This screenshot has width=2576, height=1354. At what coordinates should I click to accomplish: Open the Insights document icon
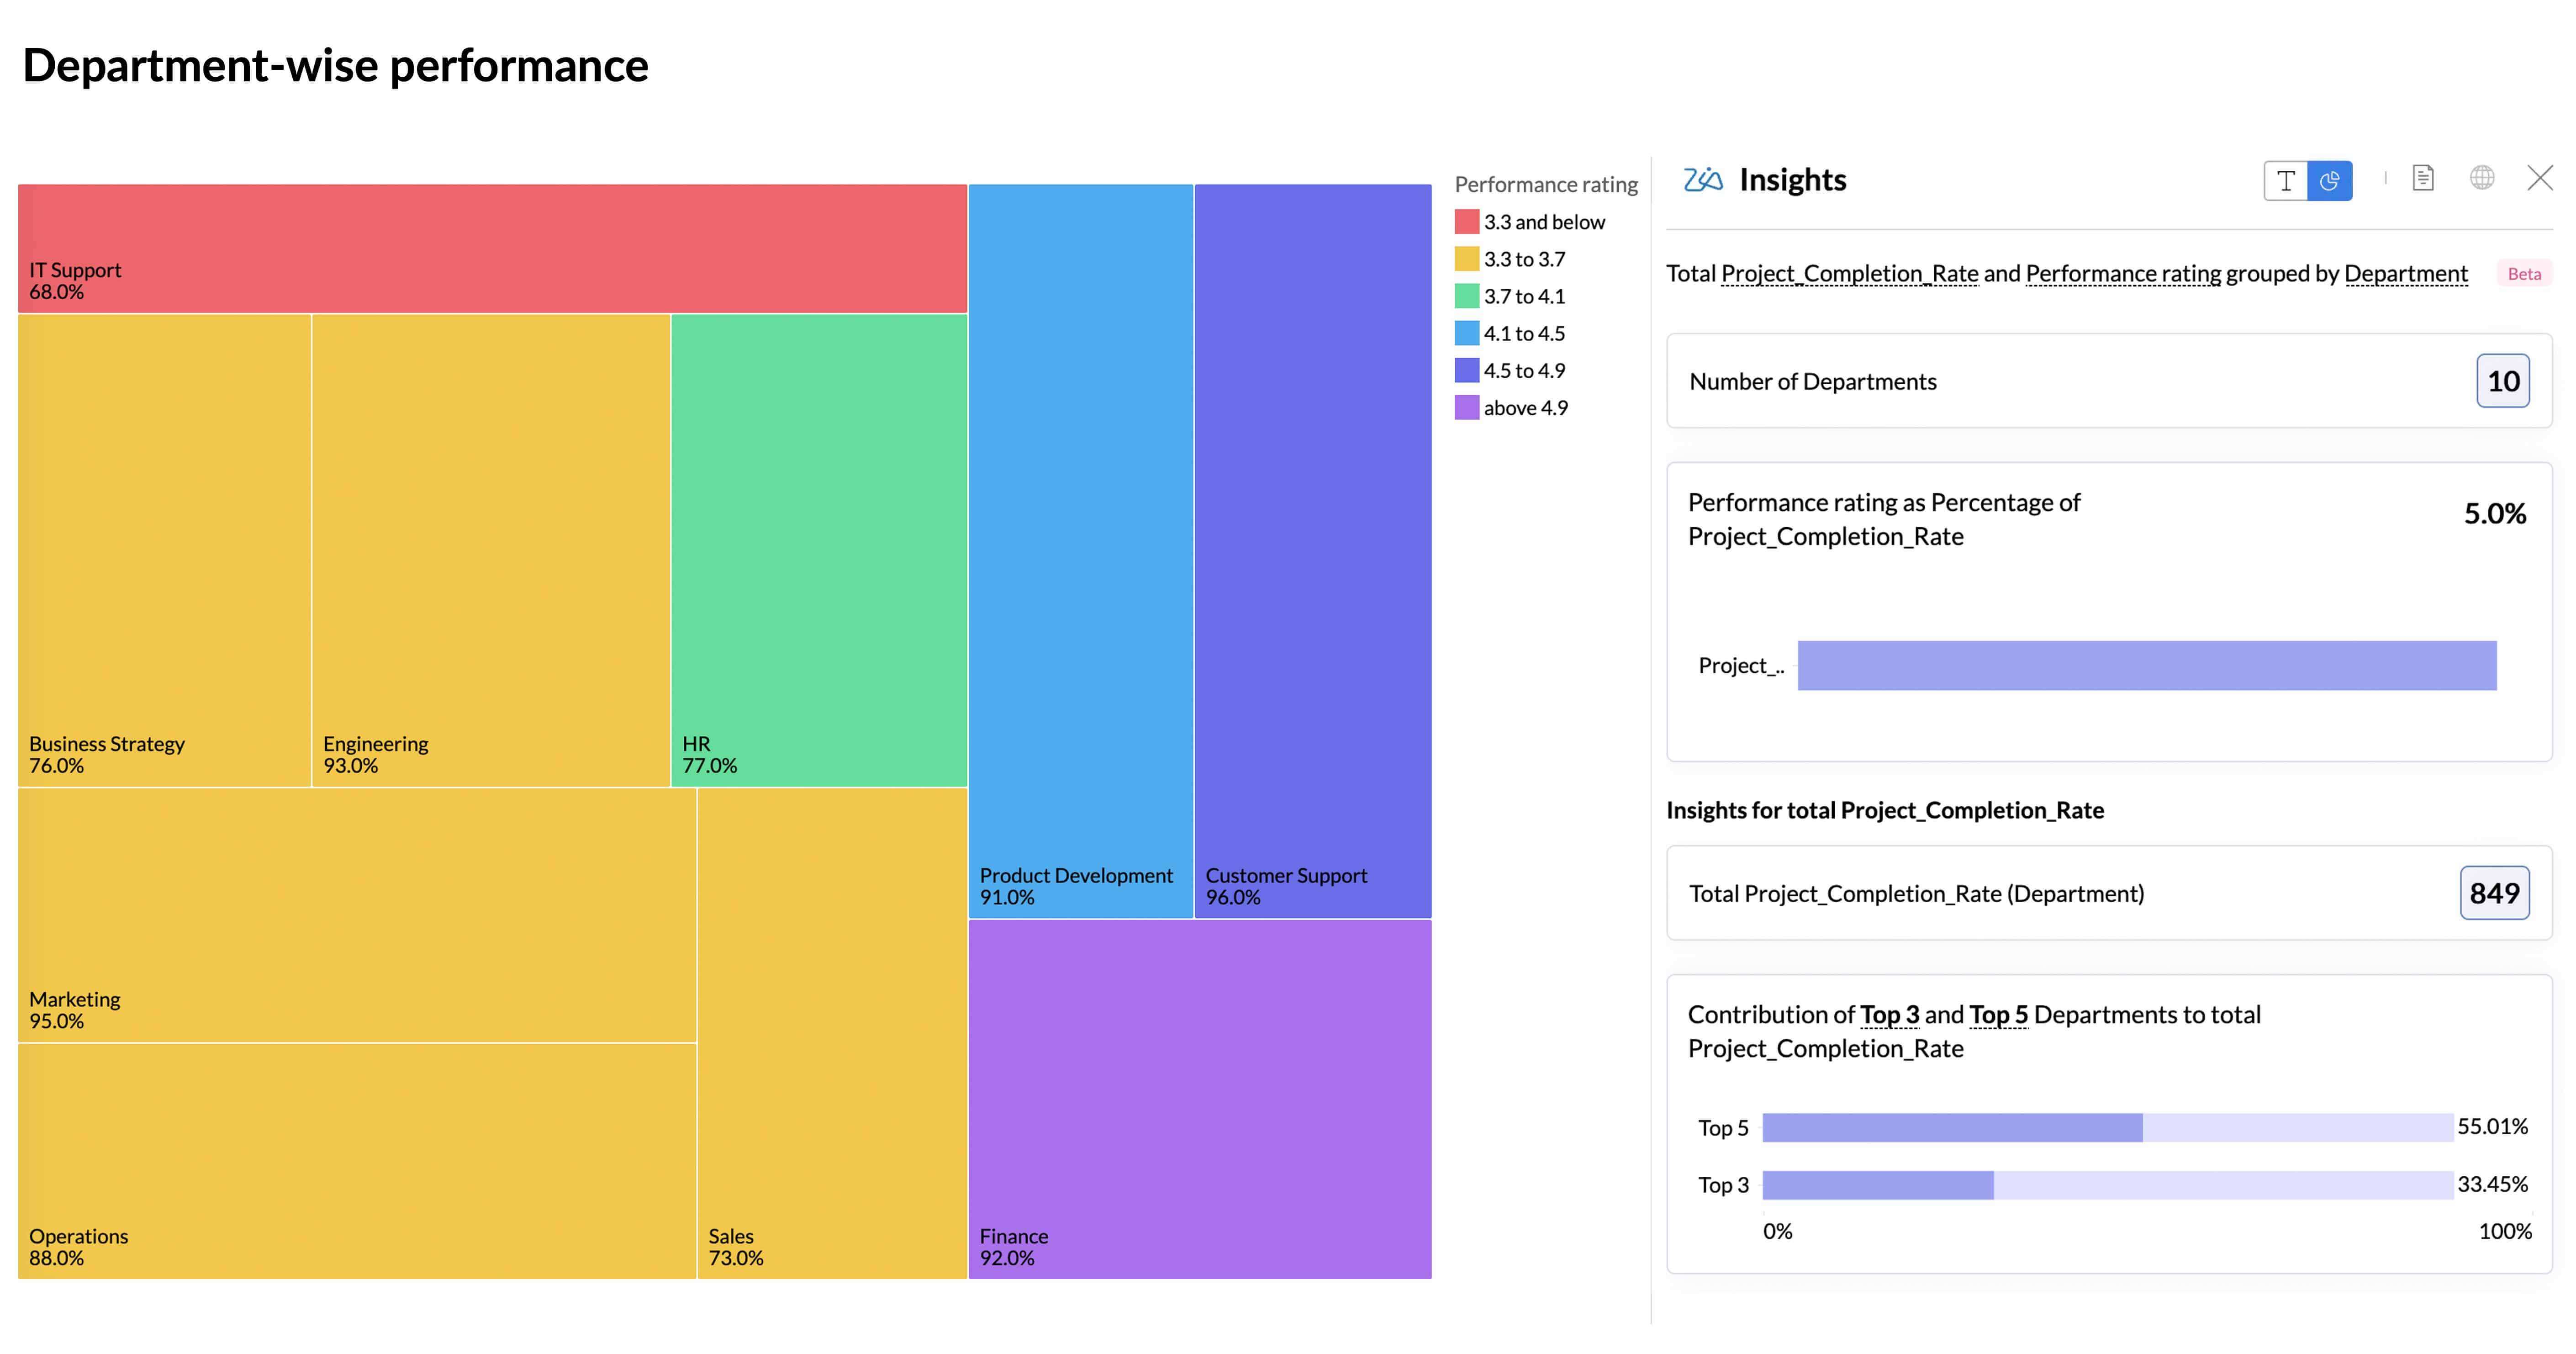[x=2423, y=178]
